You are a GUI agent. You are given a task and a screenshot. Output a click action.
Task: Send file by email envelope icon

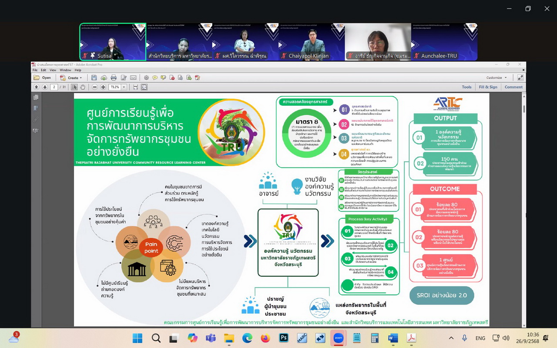pos(133,78)
